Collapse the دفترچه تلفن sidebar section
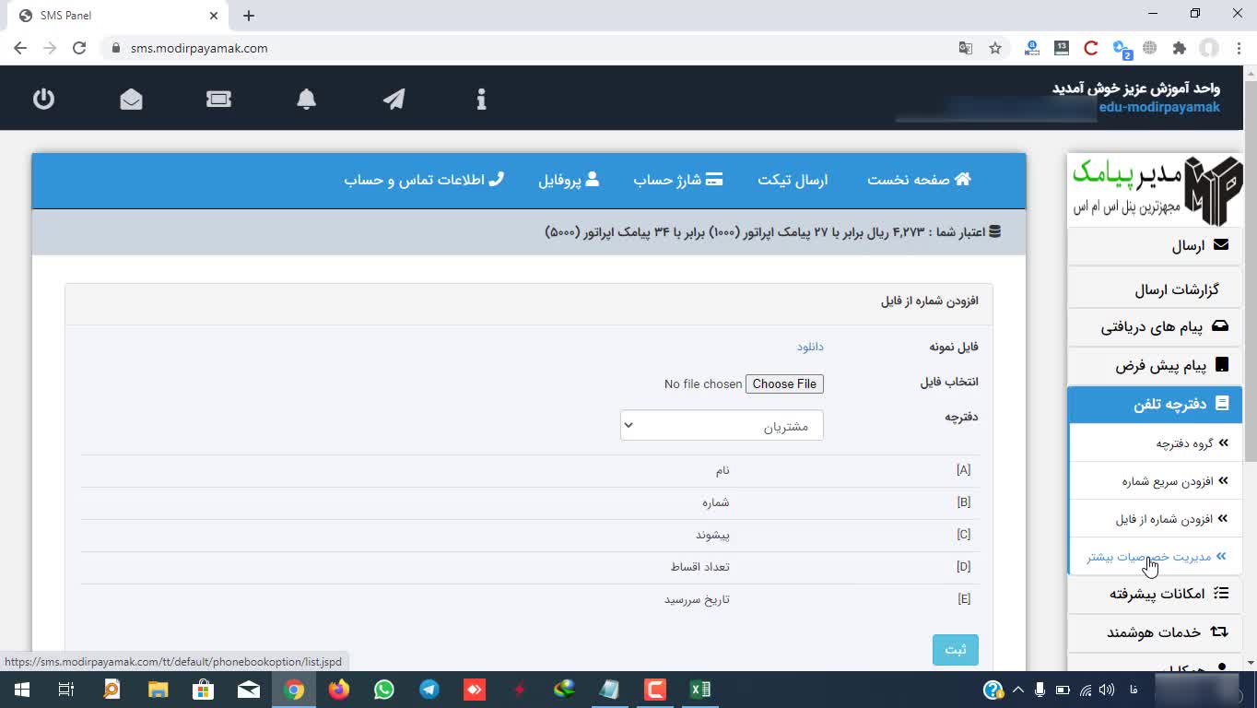 [x=1155, y=405]
